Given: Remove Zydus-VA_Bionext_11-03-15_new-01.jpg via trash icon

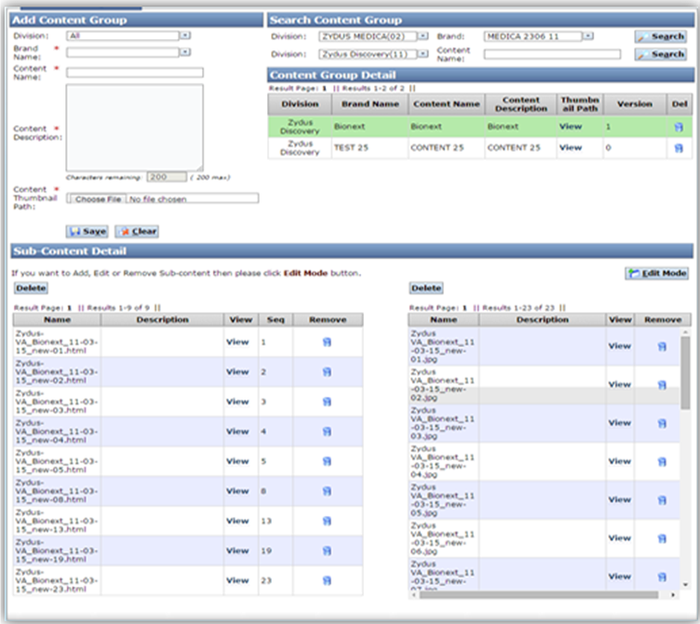Looking at the screenshot, I should 661,346.
